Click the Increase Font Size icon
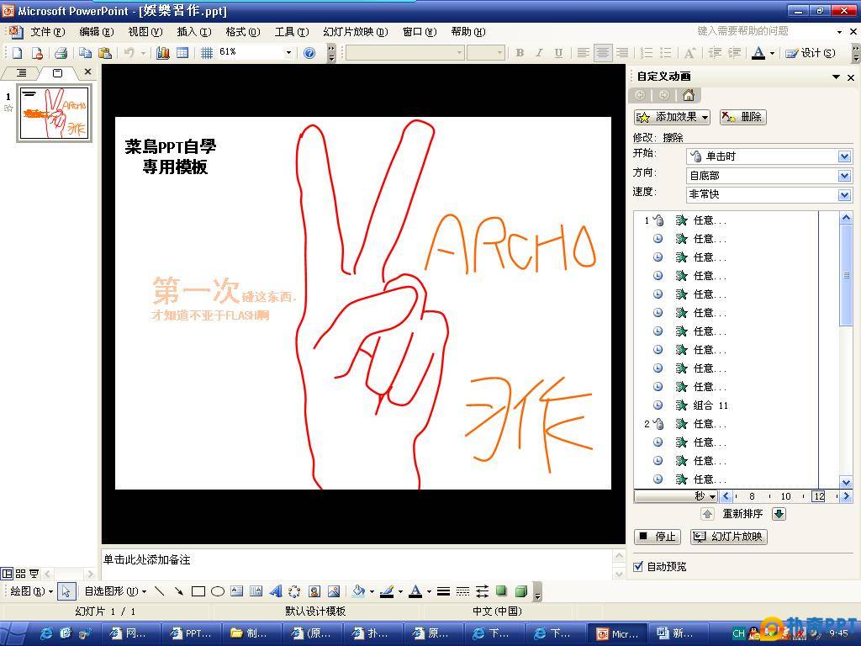861x646 pixels. point(689,53)
